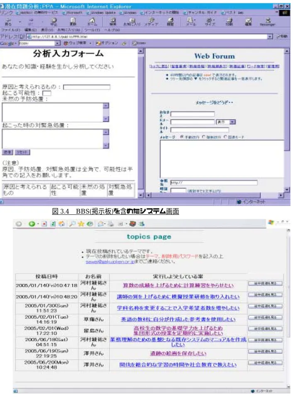Screen dimensions: 293x397
Task: Click the 原因と考えられるもの input field
Action: (87, 87)
